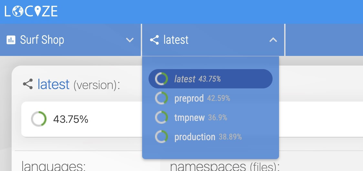Click the 43.75% progress ring in card
This screenshot has height=171, width=363.
click(x=39, y=119)
